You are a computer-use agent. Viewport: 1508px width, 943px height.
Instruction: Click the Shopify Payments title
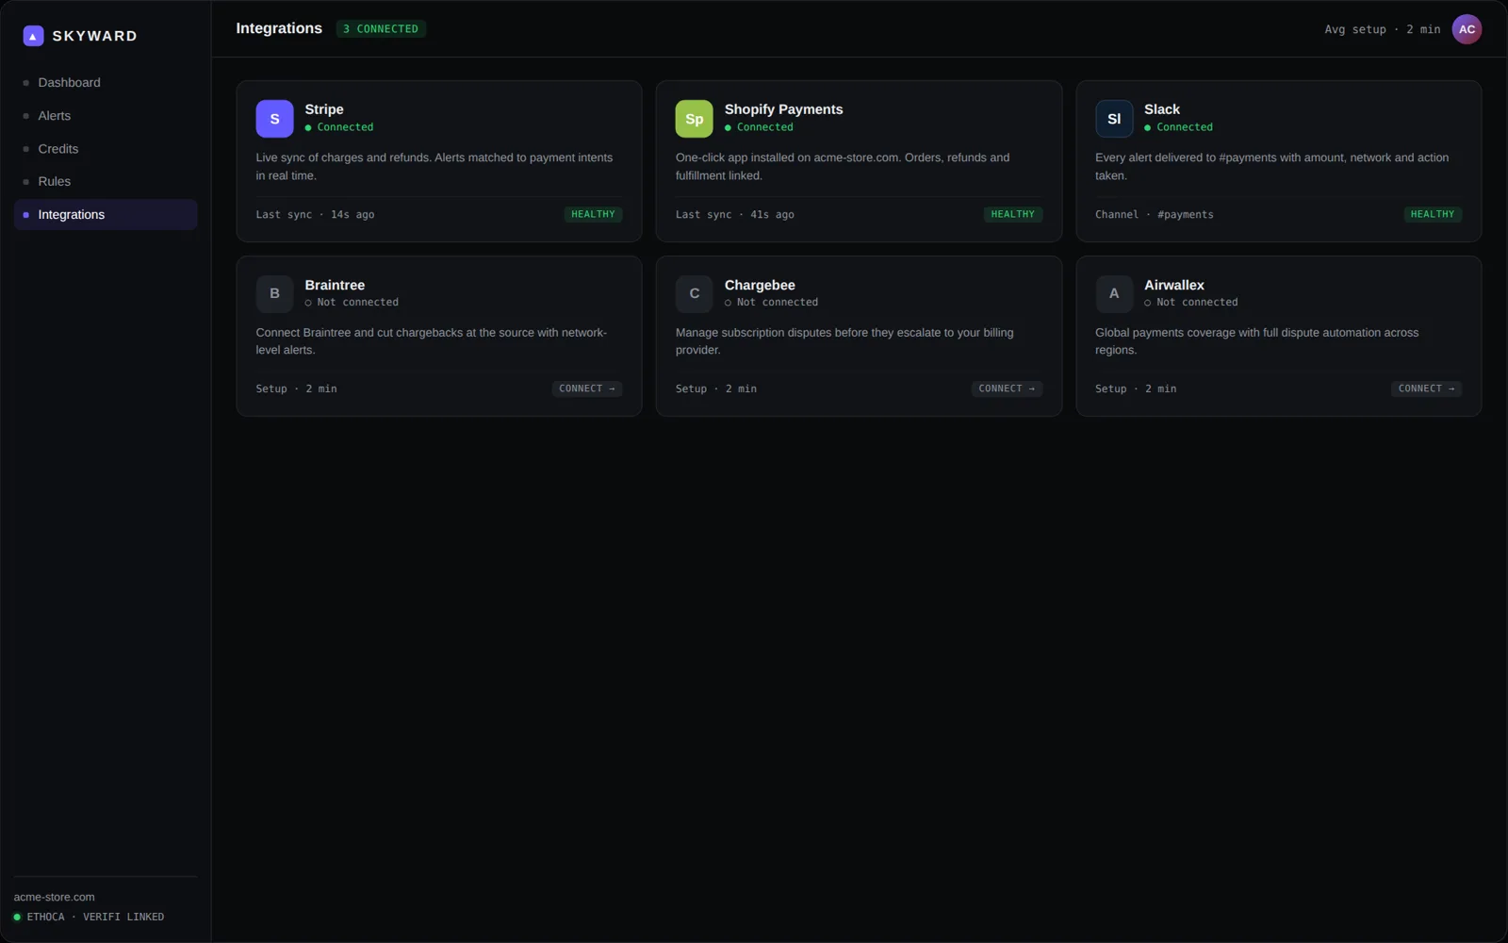click(783, 109)
